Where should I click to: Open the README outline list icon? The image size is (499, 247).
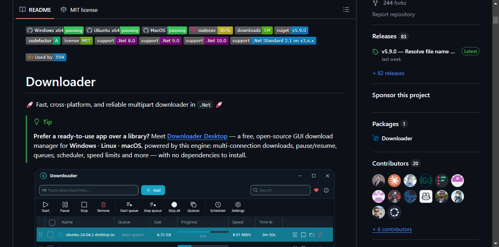pos(346,9)
